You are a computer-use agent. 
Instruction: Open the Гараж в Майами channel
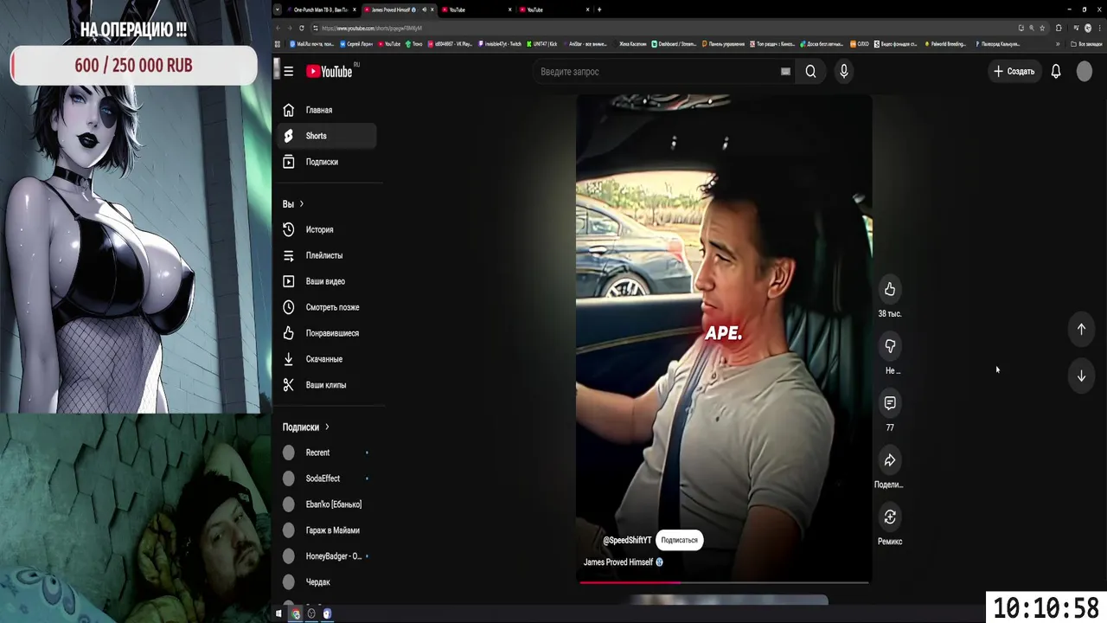pyautogui.click(x=327, y=530)
